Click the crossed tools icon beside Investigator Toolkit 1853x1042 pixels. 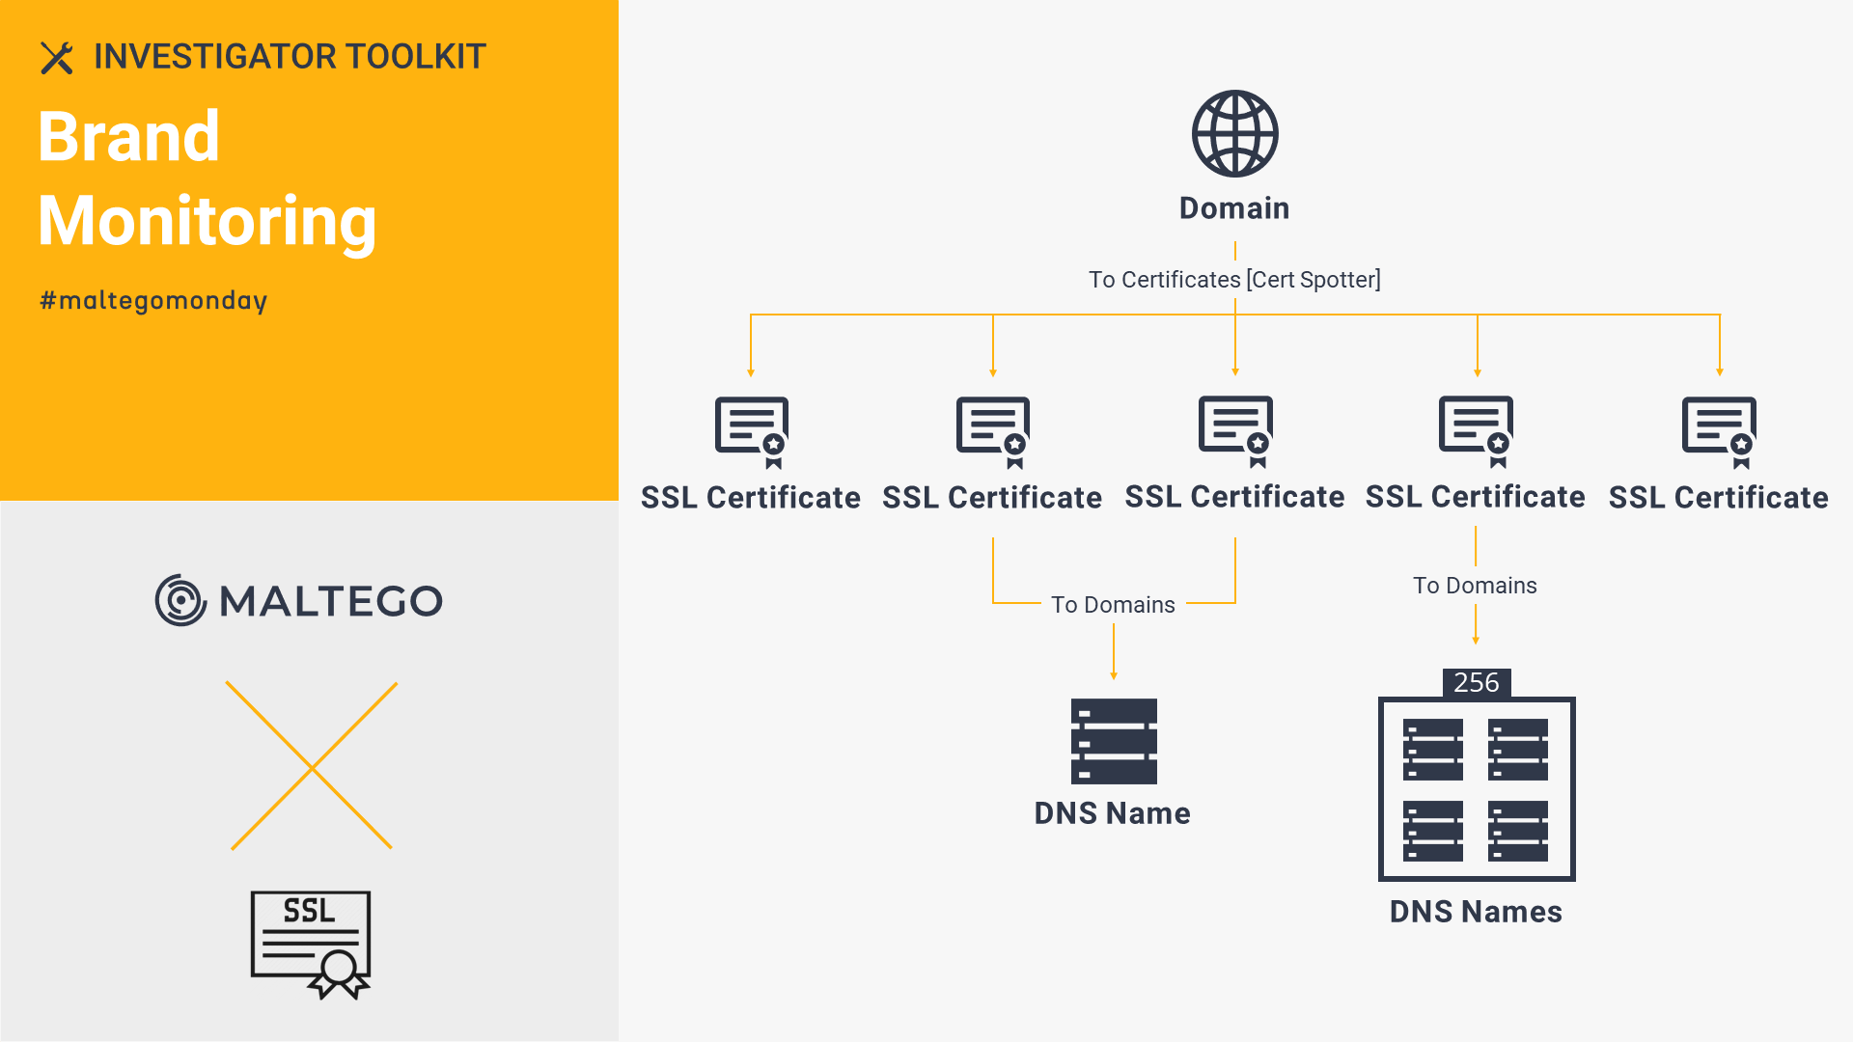57,58
